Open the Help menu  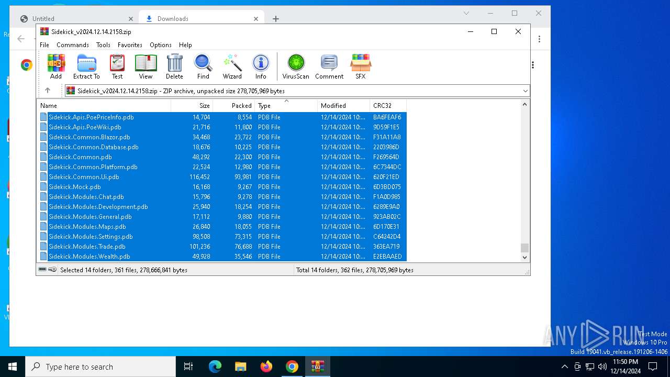click(185, 45)
